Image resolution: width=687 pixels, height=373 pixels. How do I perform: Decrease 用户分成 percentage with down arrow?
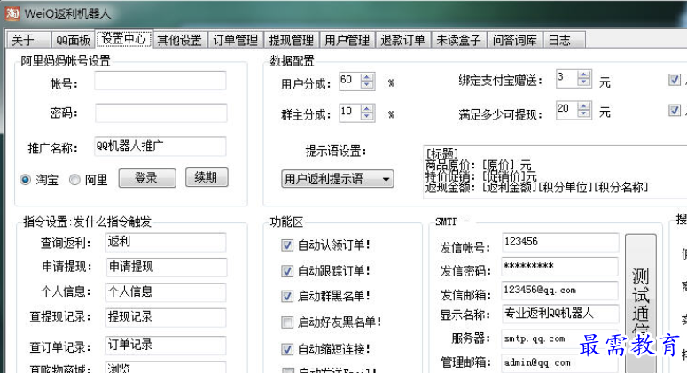tap(367, 85)
